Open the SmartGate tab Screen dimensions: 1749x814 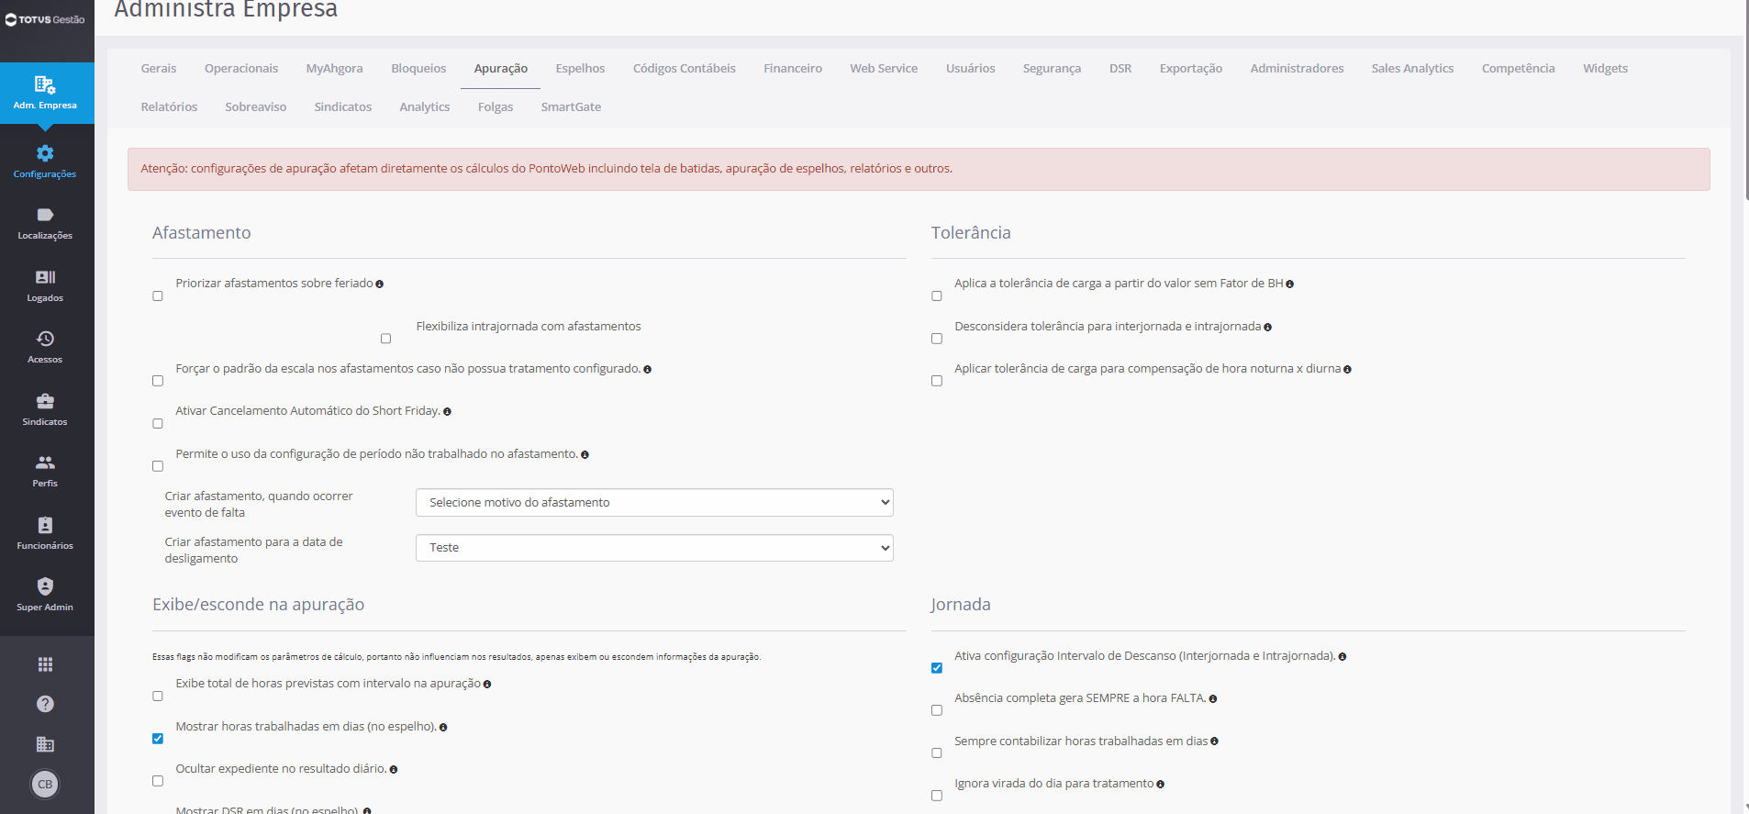coord(571,107)
